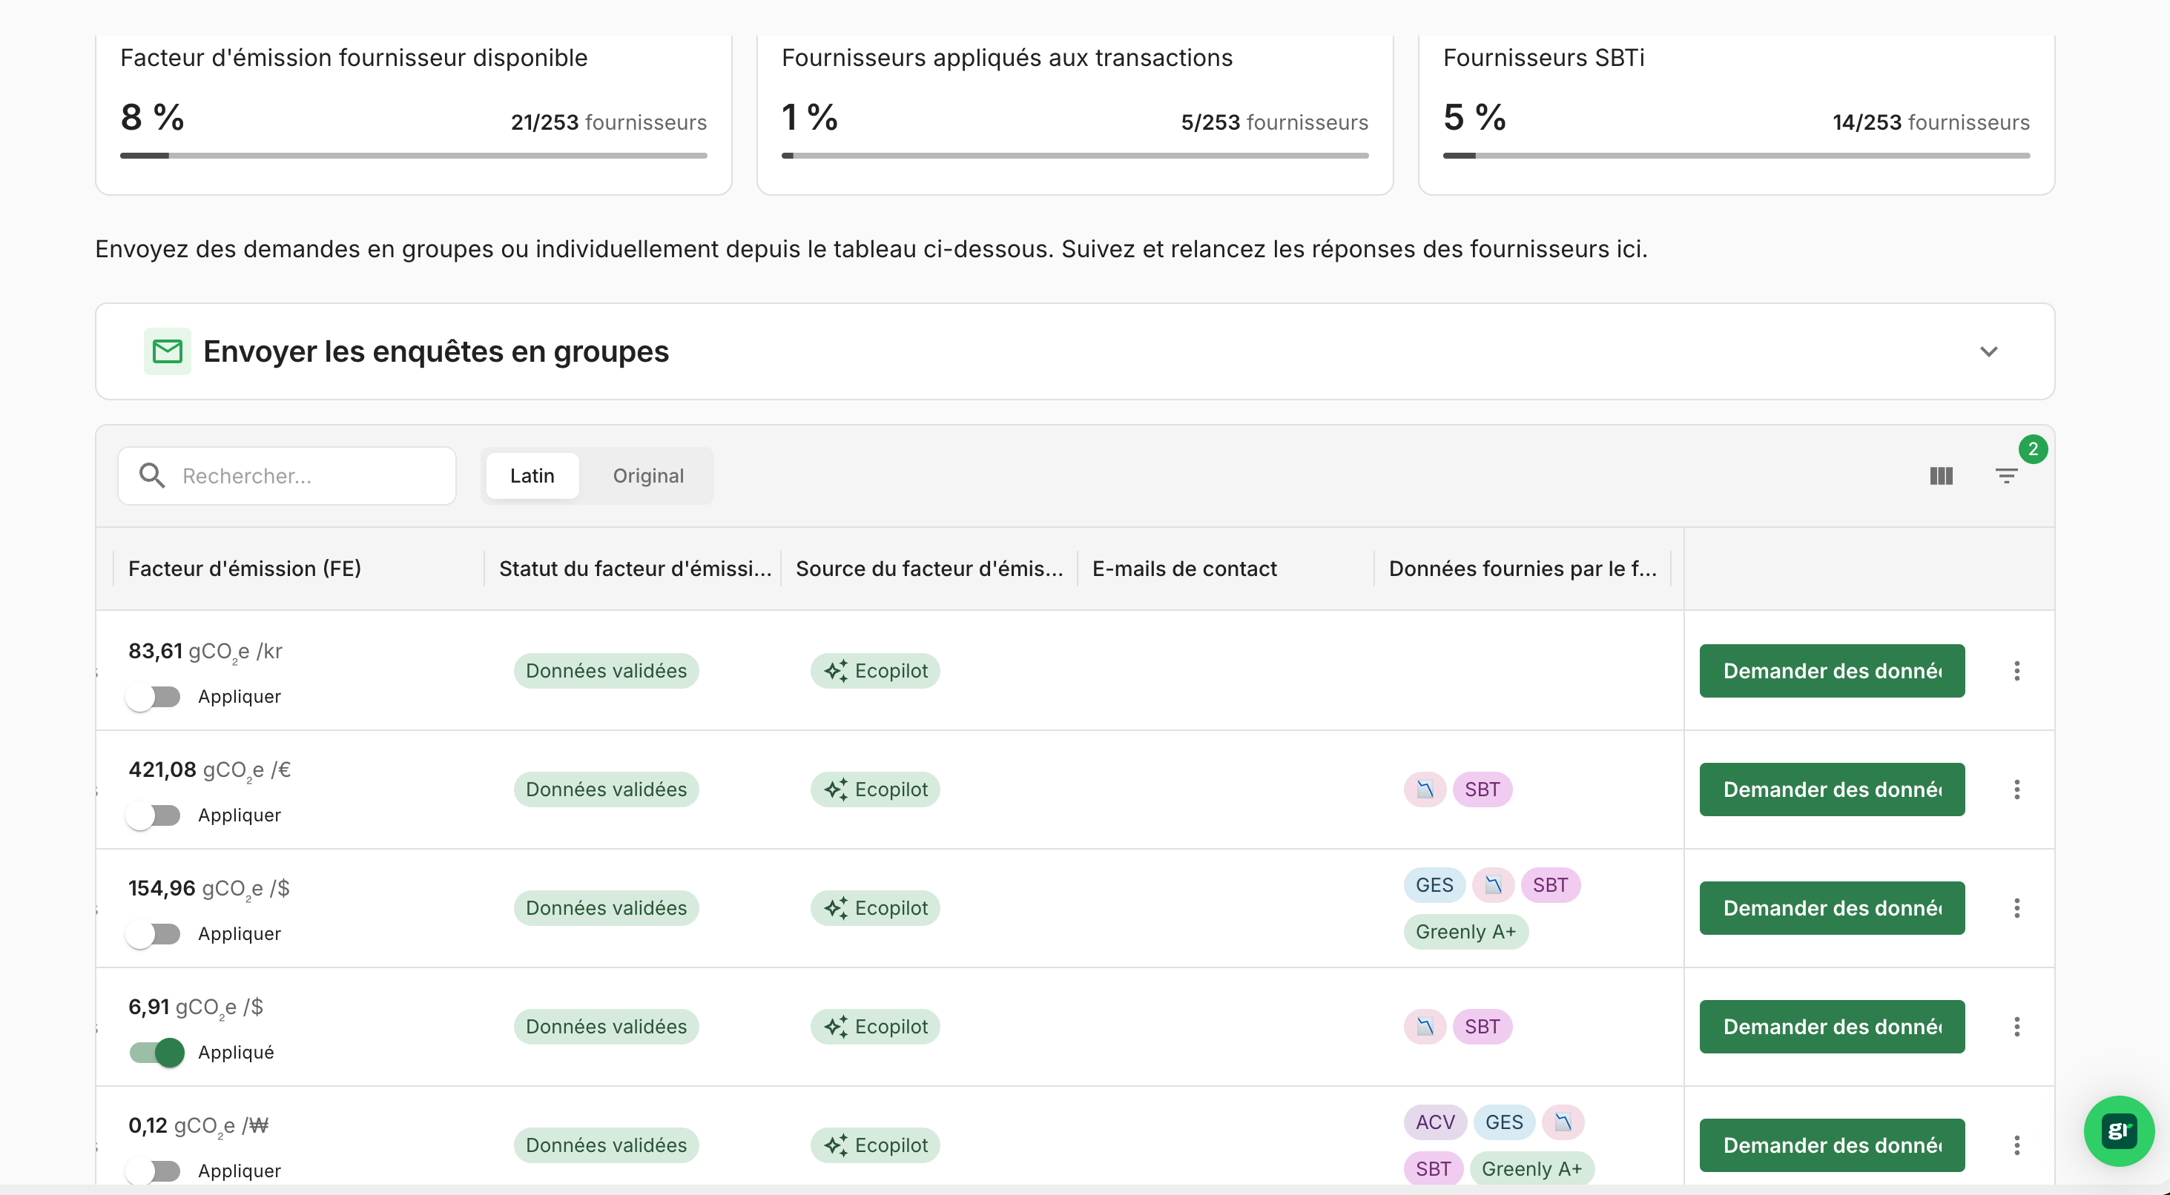The width and height of the screenshot is (2170, 1195).
Task: Click the Ecopilot source badge in 6,91 row
Action: point(875,1027)
